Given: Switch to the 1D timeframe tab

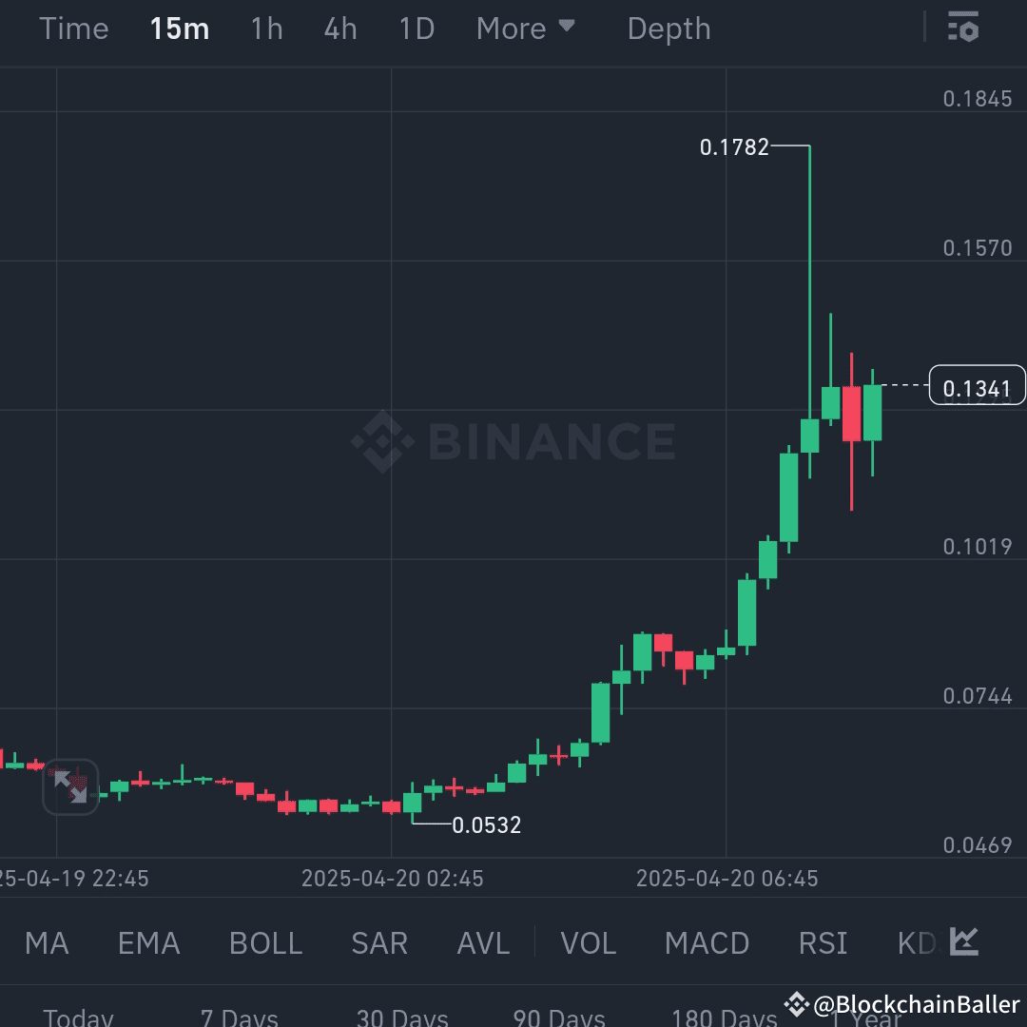Looking at the screenshot, I should pos(416,29).
